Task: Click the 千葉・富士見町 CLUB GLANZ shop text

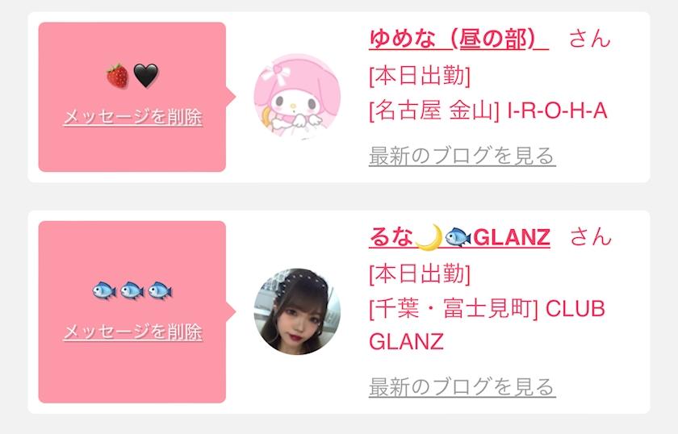Action: coord(487,325)
